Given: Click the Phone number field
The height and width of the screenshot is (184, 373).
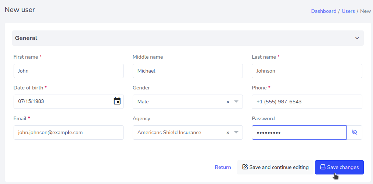Looking at the screenshot, I should click(306, 102).
